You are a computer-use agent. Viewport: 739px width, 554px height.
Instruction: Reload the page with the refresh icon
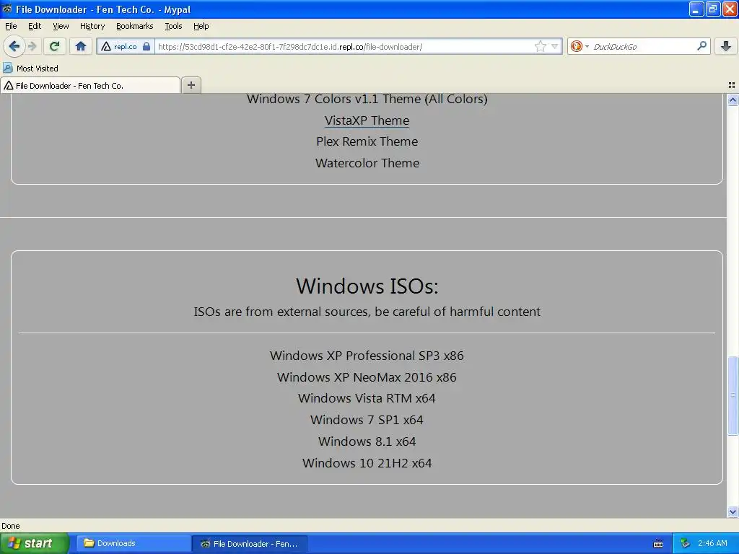point(55,46)
